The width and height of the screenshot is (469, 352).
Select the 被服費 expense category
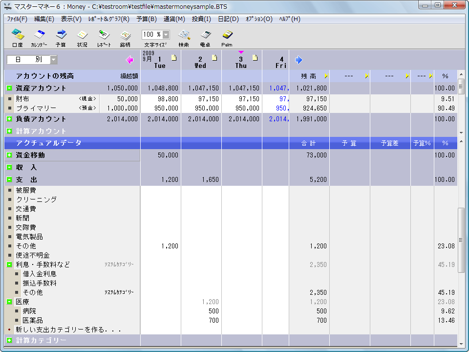pos(26,190)
